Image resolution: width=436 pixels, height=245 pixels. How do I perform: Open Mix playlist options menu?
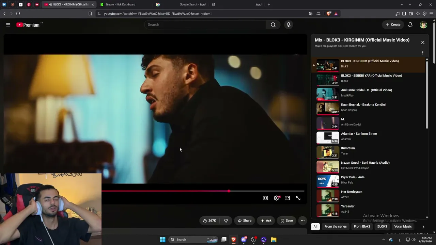pyautogui.click(x=423, y=53)
